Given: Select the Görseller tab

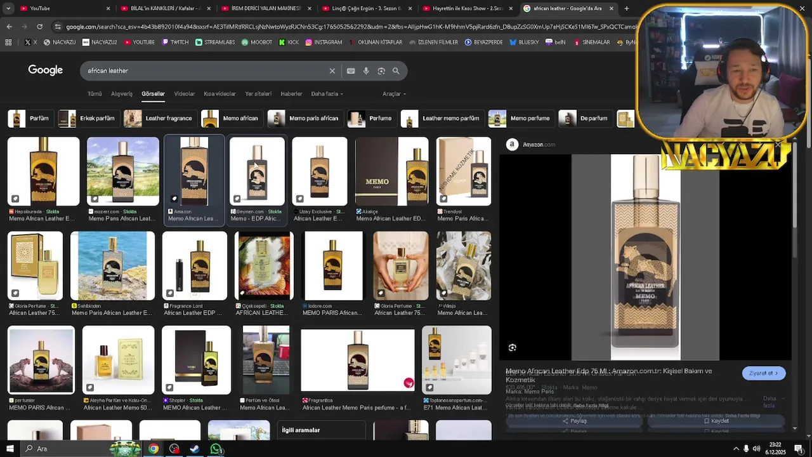Looking at the screenshot, I should click(153, 94).
